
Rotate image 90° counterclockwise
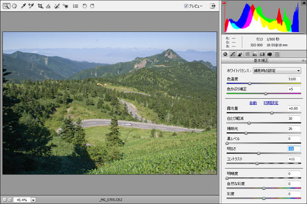84,6
